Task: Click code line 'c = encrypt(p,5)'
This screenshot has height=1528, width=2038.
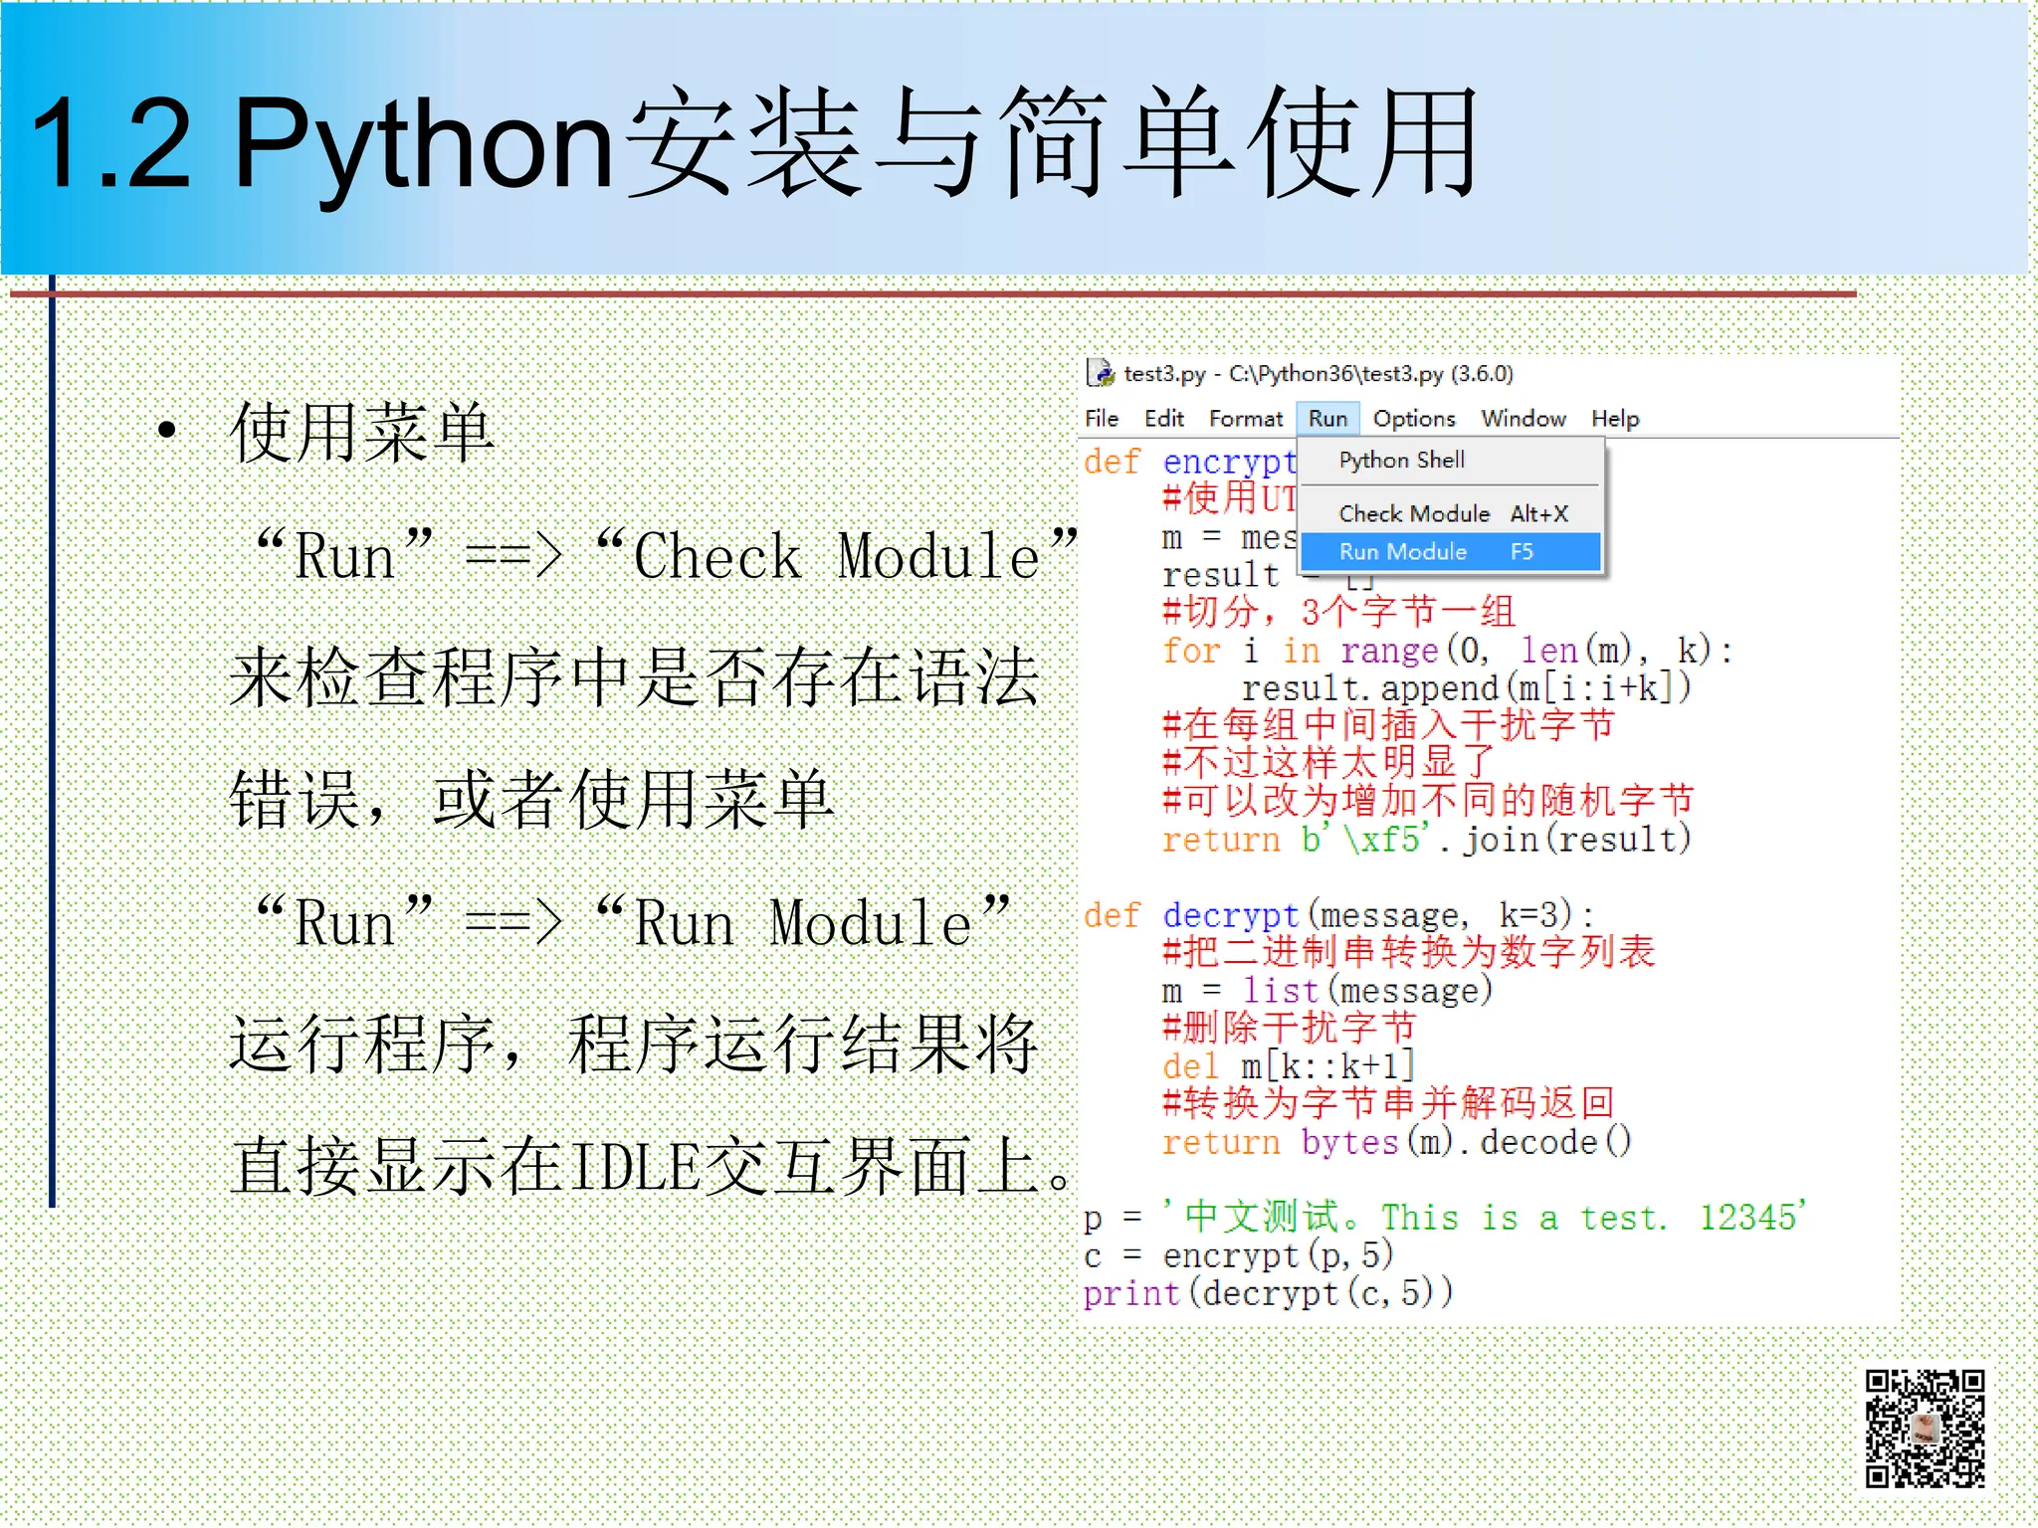Action: click(x=1238, y=1254)
